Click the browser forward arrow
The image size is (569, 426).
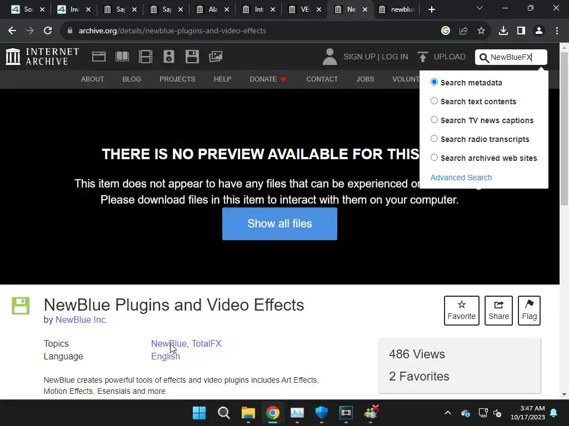coord(30,31)
